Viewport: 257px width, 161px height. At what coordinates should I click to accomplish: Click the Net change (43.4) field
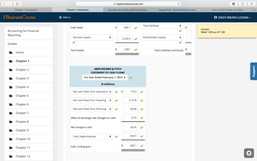131,127
